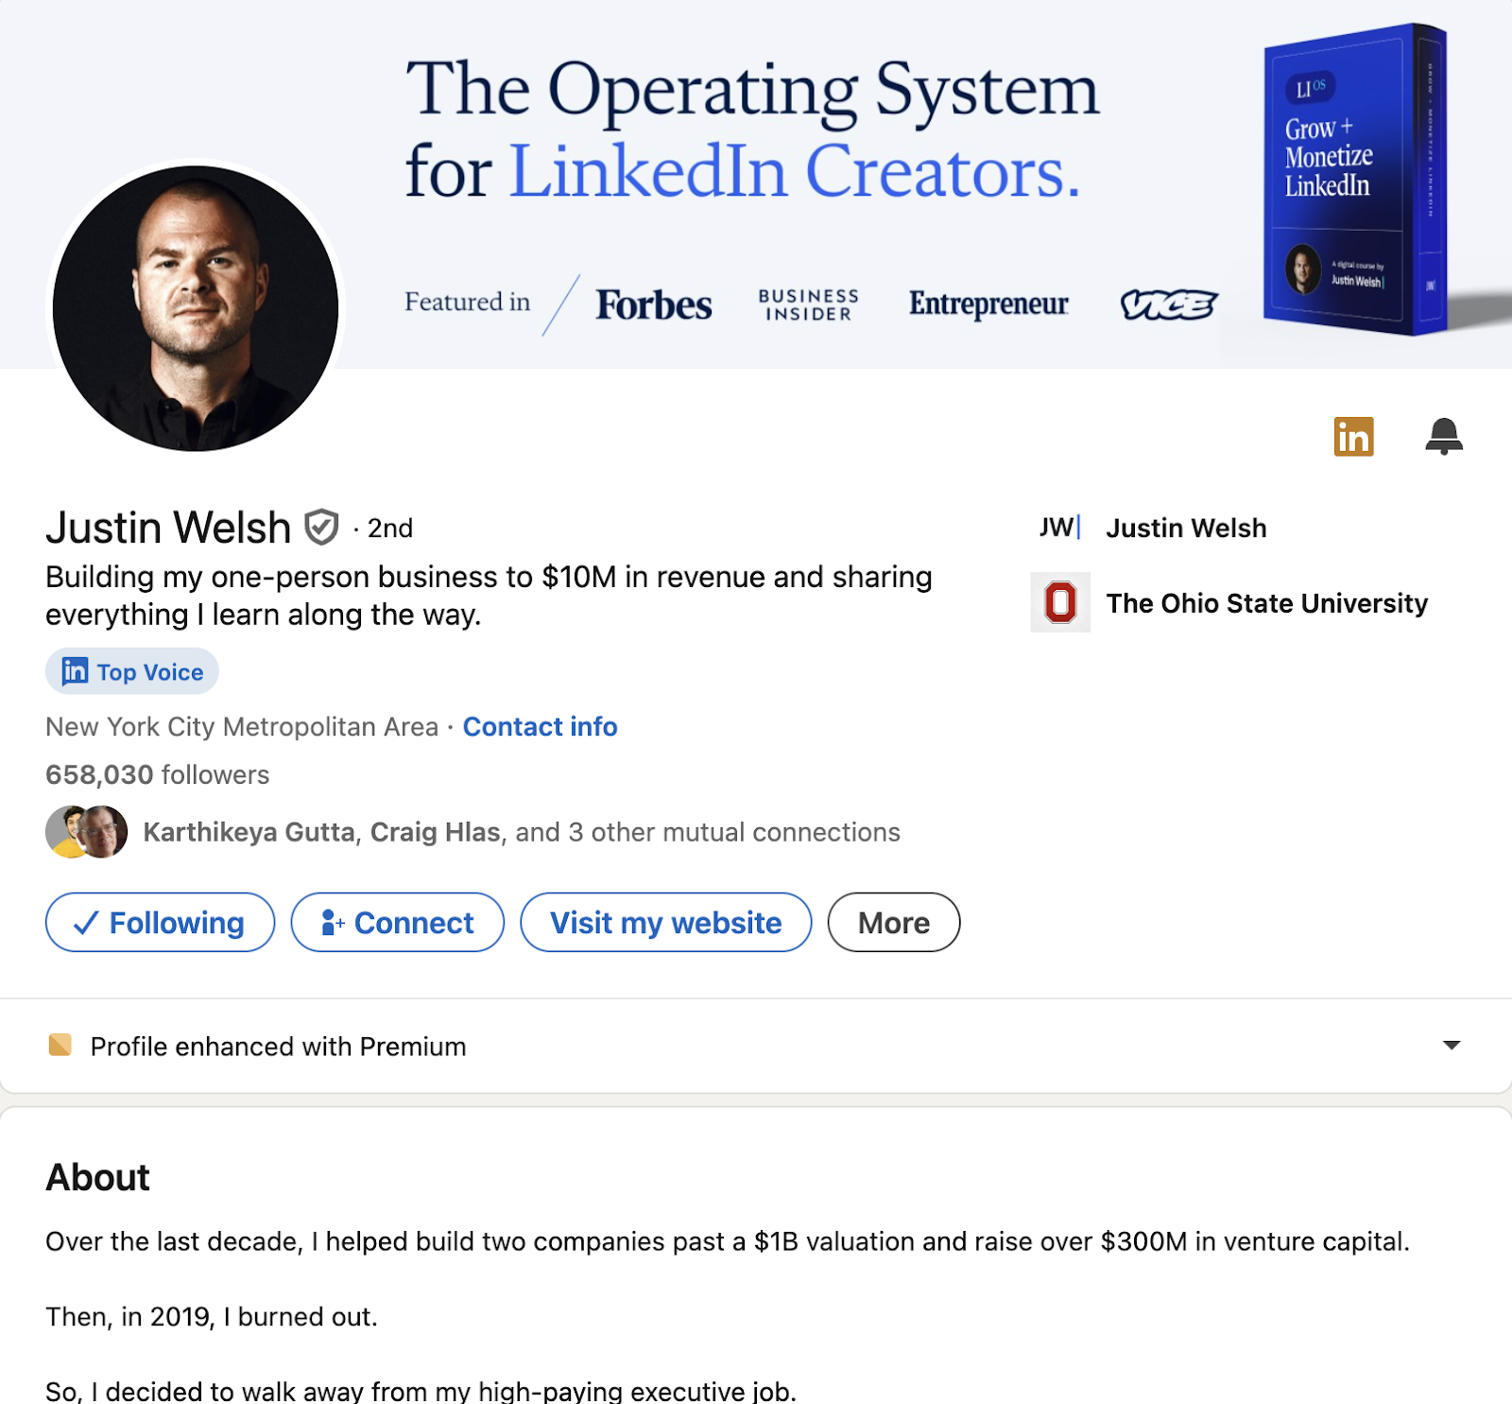The image size is (1512, 1404).
Task: Click the notification bell icon
Action: click(x=1444, y=436)
